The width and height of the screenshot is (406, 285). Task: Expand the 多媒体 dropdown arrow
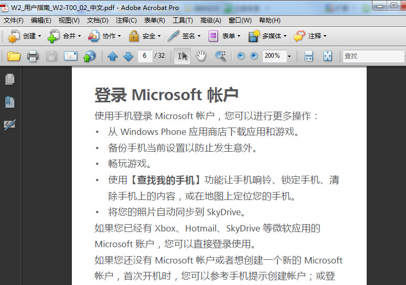[285, 36]
